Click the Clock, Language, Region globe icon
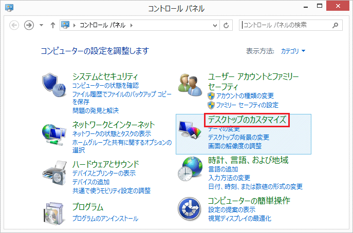 point(190,169)
